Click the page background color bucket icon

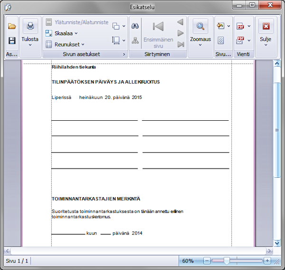coord(220,26)
